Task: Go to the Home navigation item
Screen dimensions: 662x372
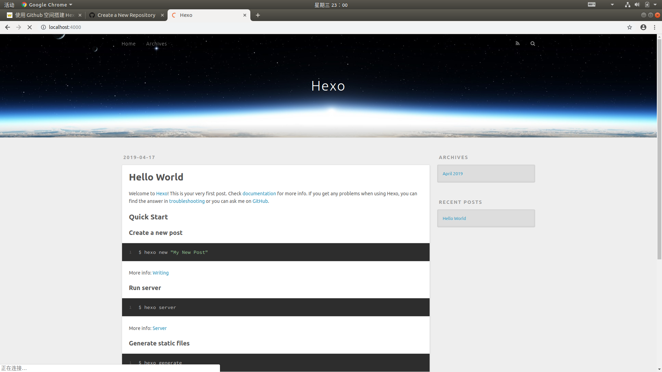Action: [128, 44]
